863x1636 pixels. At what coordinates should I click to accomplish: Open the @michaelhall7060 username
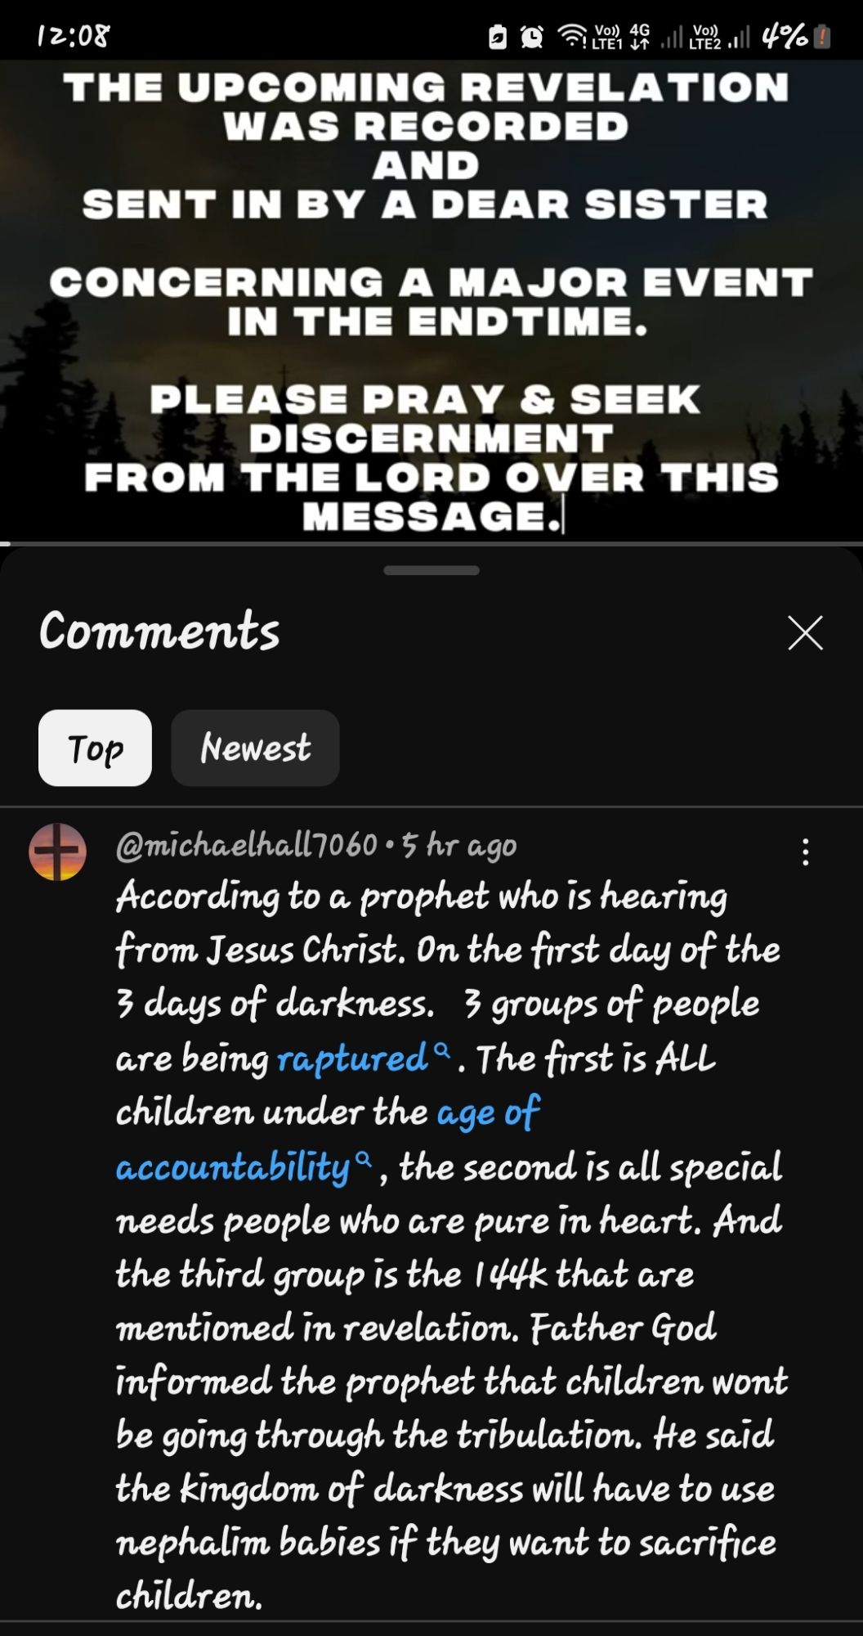point(247,845)
